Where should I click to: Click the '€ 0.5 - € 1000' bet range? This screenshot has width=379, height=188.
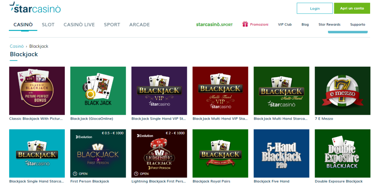click(113, 133)
